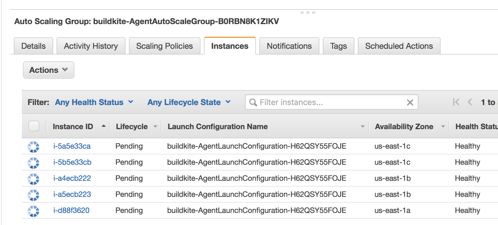Image resolution: width=498 pixels, height=225 pixels.
Task: Open the Scheduled Actions tab
Action: click(x=399, y=46)
